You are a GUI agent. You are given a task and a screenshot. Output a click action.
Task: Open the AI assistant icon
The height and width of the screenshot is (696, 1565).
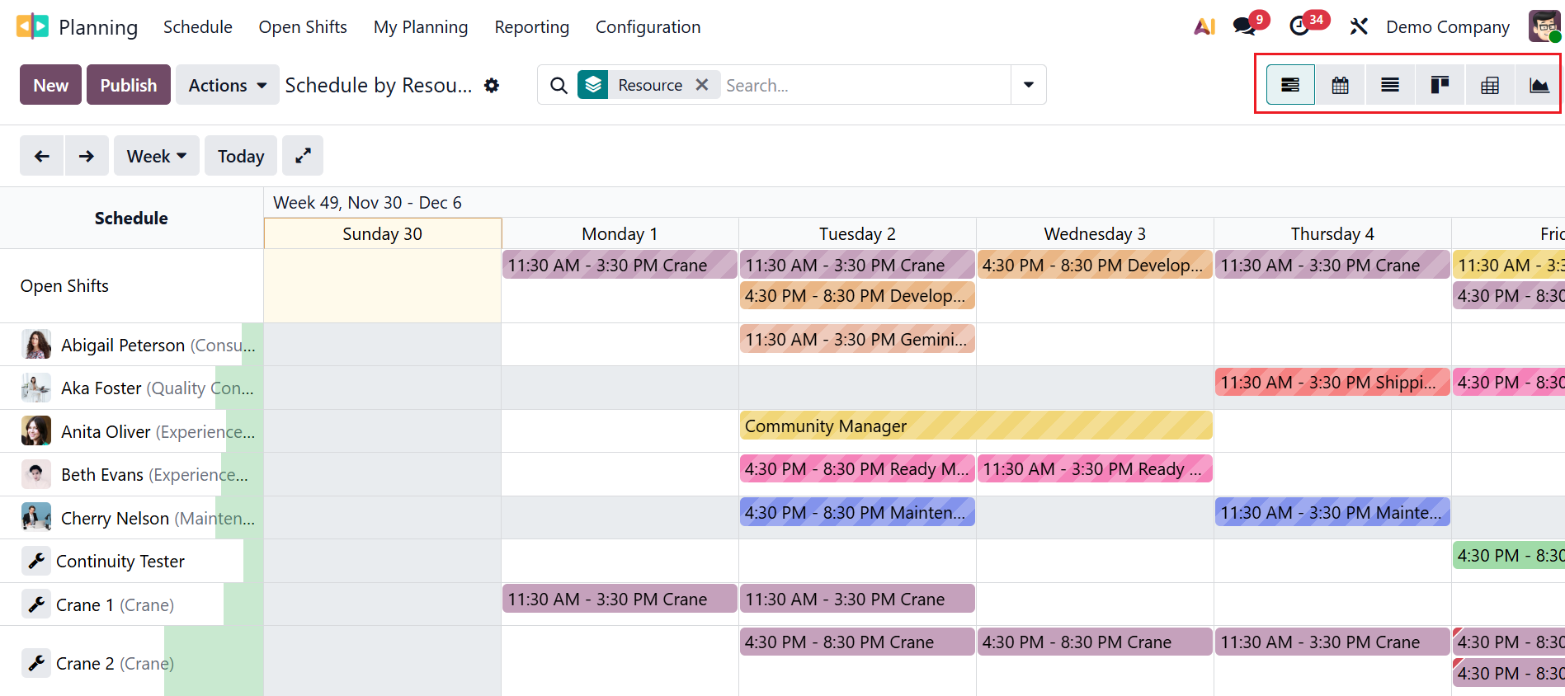pos(1204,26)
